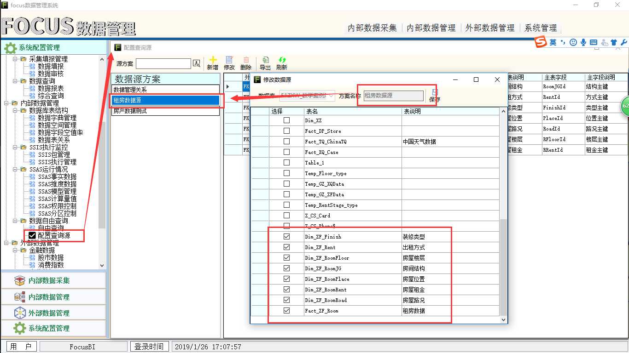
Task: Click the tree panel scrollbar down arrow
Action: coord(102,265)
